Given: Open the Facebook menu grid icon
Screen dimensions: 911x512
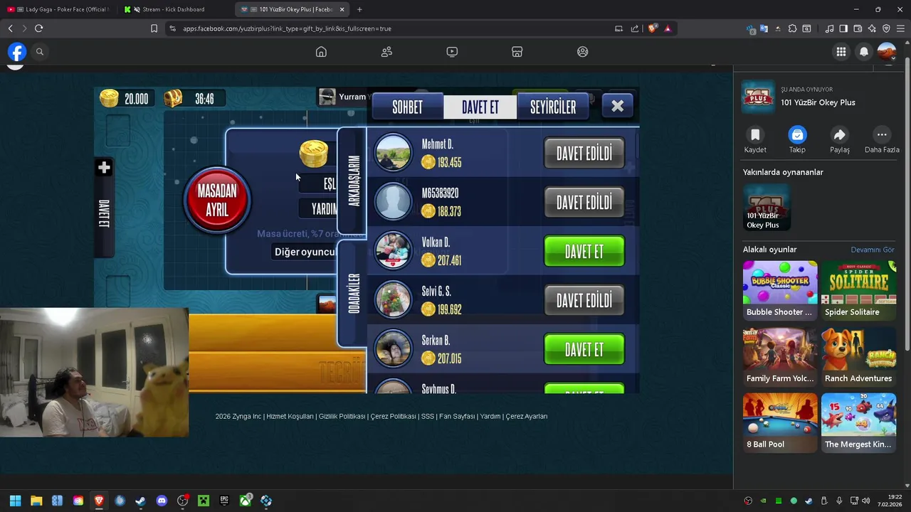Looking at the screenshot, I should coord(841,52).
